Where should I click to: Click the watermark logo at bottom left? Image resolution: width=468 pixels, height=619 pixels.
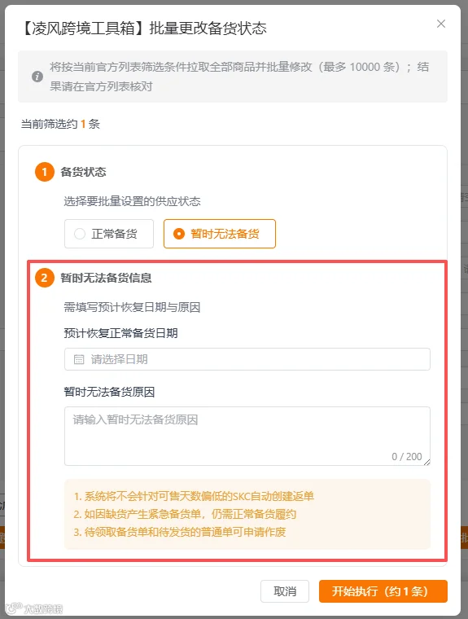click(34, 608)
